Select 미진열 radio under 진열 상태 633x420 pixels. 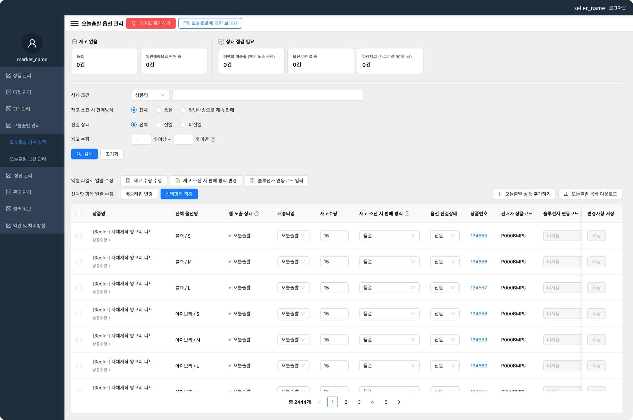[x=183, y=125]
